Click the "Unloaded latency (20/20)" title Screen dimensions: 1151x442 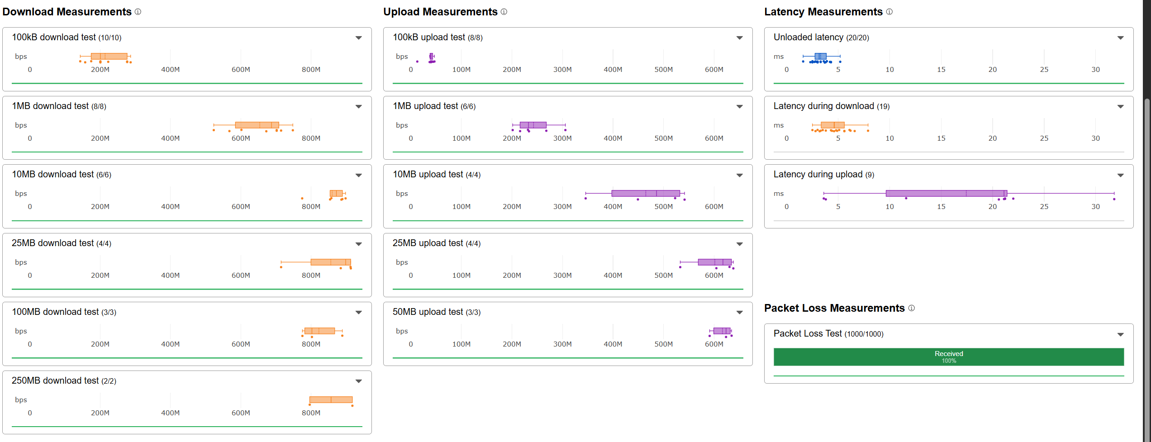(x=821, y=38)
